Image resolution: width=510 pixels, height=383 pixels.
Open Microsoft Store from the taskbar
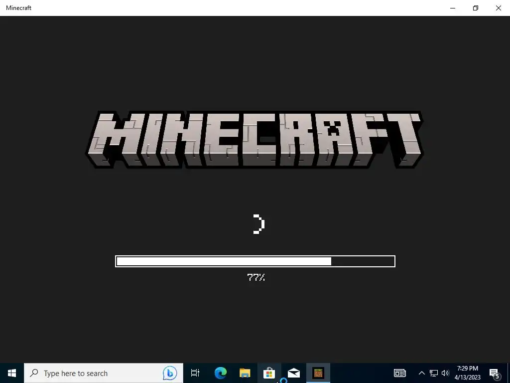(269, 373)
